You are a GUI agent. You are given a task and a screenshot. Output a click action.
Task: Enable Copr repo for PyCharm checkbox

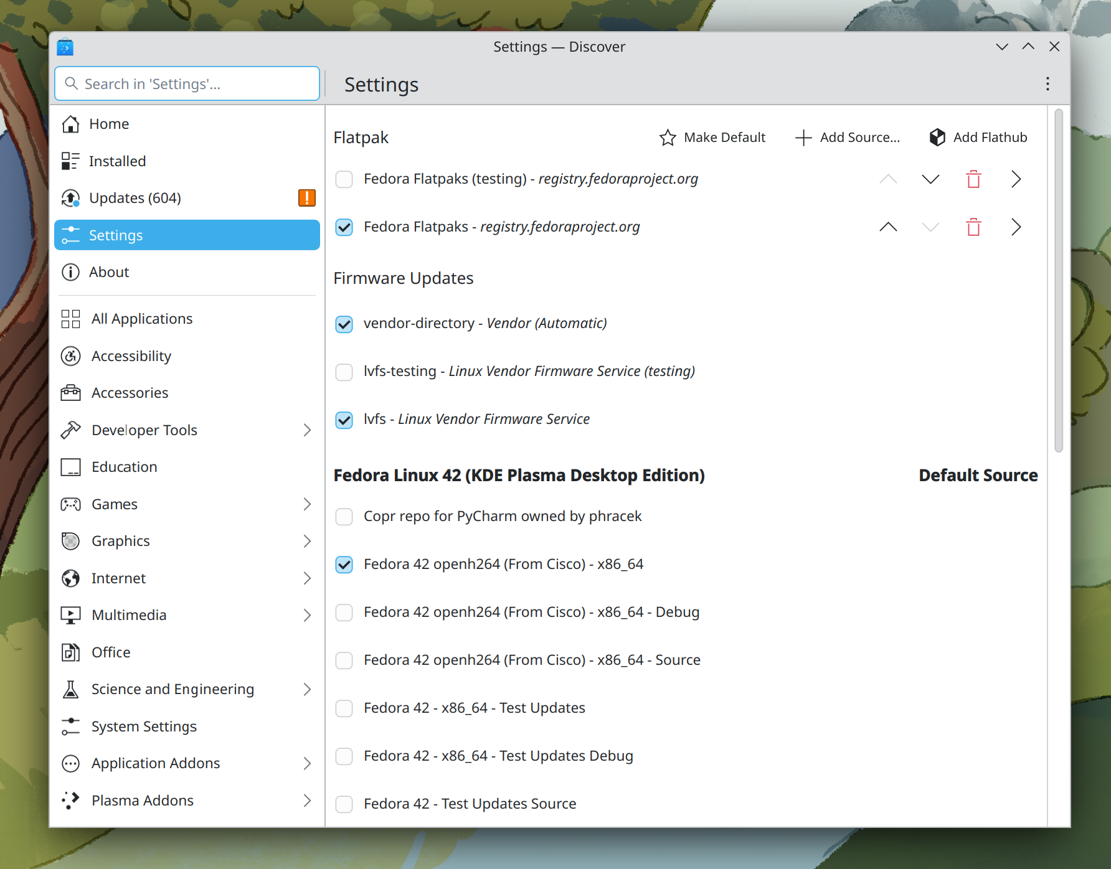tap(344, 517)
